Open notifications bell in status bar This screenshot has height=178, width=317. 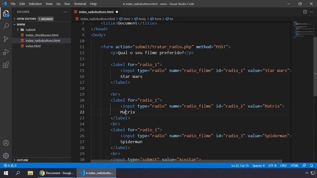pyautogui.click(x=312, y=166)
